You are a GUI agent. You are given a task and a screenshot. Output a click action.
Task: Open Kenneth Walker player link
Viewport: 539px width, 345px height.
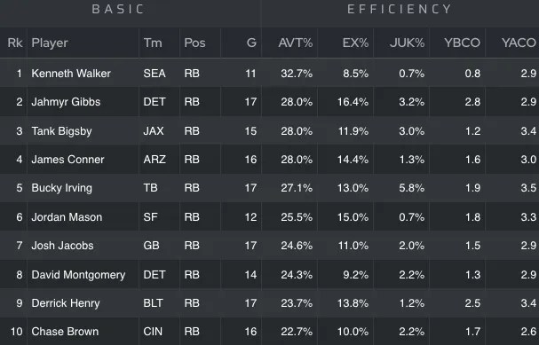click(x=71, y=74)
